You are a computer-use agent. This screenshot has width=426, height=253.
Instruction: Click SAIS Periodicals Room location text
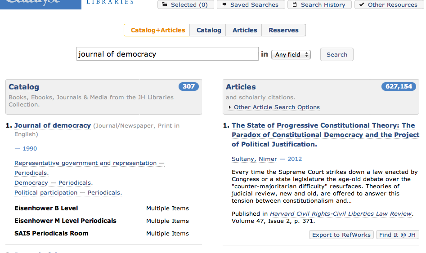coord(51,233)
